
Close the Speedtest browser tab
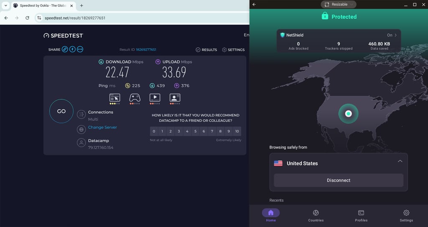tap(71, 5)
